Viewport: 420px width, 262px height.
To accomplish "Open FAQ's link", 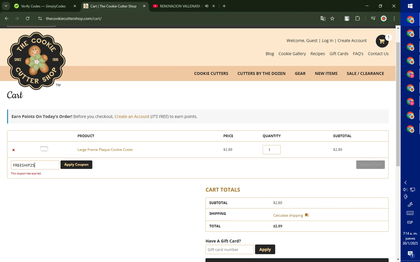I will point(358,54).
